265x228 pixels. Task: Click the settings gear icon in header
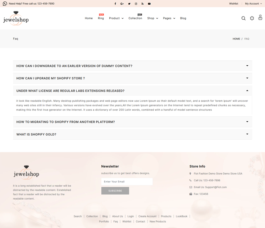coord(252,18)
